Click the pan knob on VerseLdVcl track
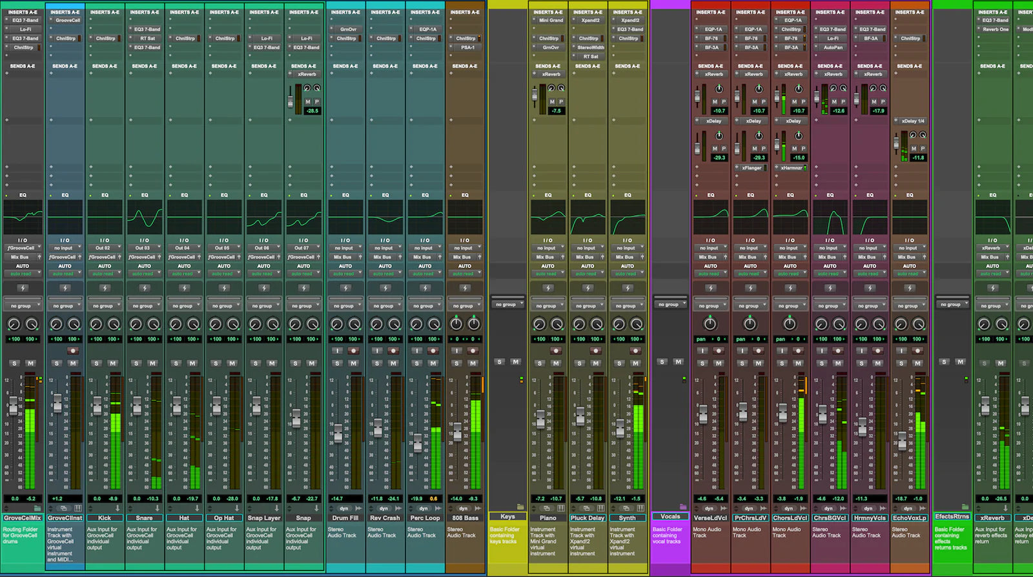The height and width of the screenshot is (577, 1033). click(x=710, y=323)
